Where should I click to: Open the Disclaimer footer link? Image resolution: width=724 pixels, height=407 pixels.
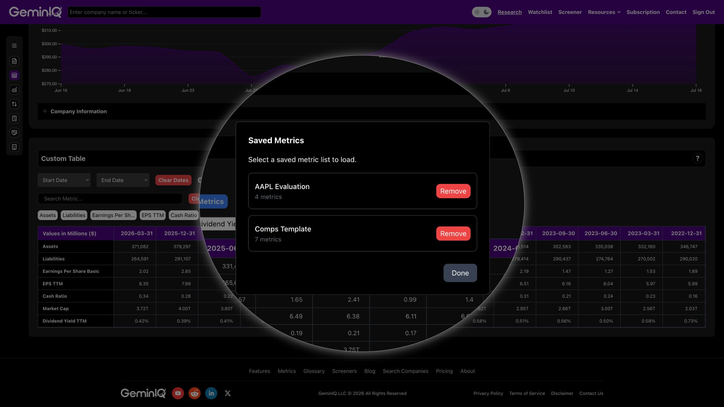click(x=562, y=393)
